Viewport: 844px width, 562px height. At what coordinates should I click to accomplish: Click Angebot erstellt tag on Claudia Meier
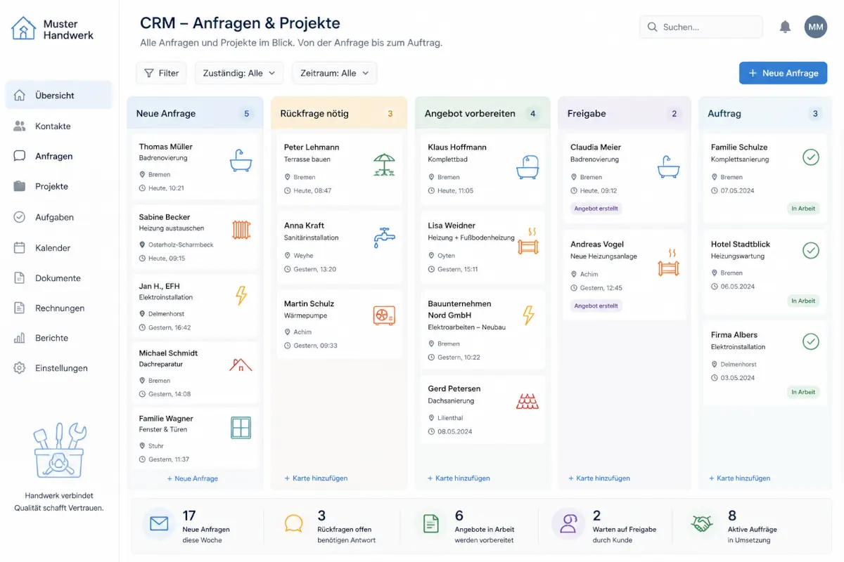pyautogui.click(x=596, y=209)
